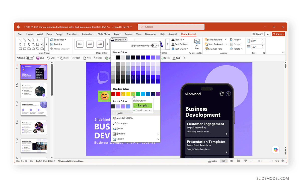Open the Texture submenu
This screenshot has width=301, height=186.
coord(135,139)
